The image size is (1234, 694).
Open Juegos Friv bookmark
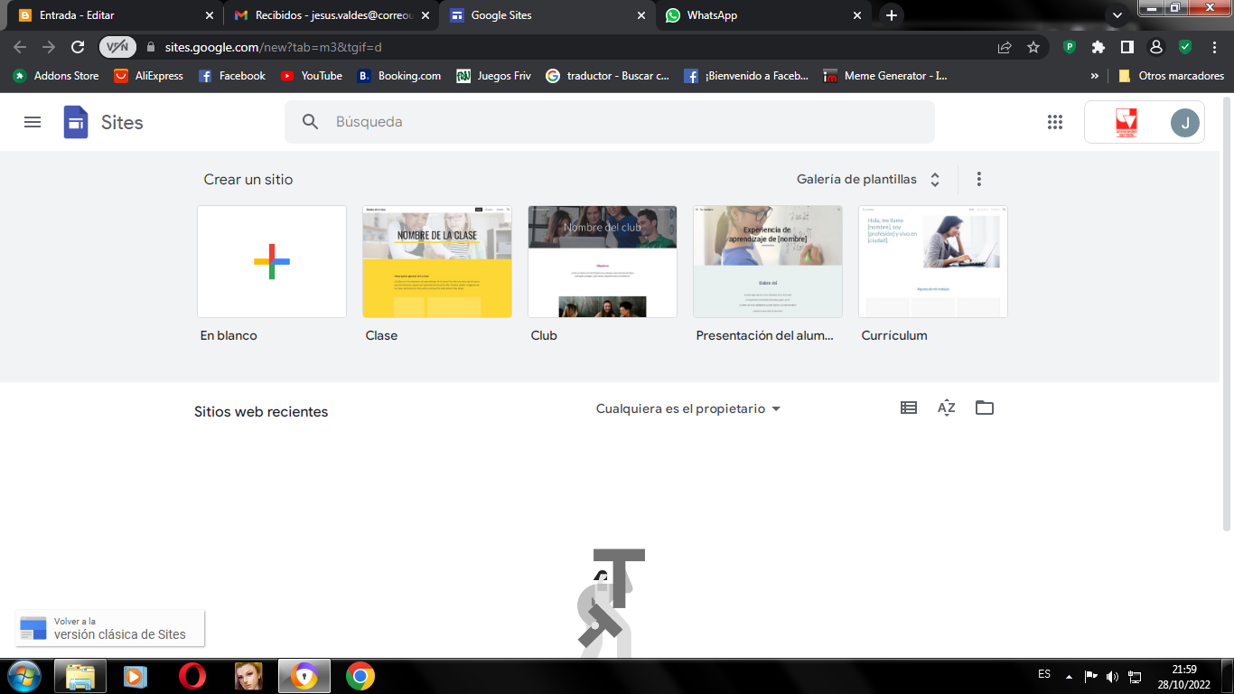494,76
